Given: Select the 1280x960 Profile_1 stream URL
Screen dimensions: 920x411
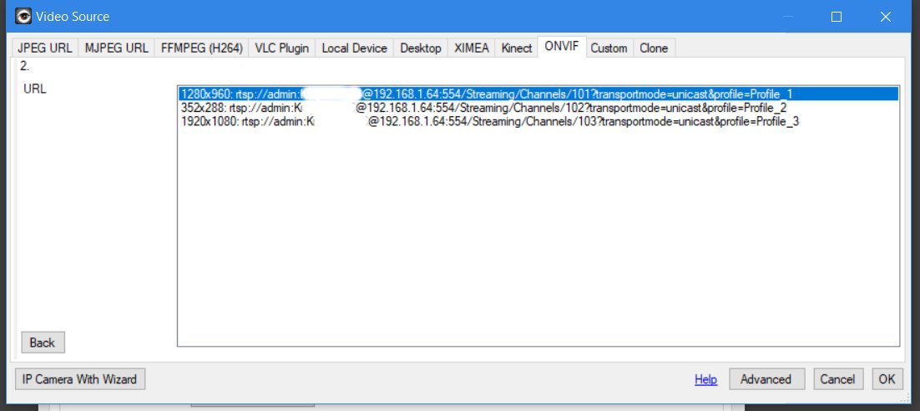Looking at the screenshot, I should coord(486,94).
